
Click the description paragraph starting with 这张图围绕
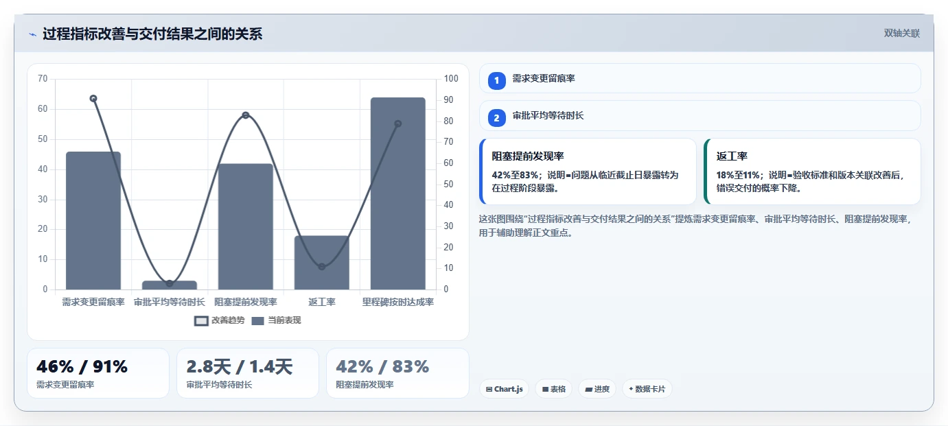tap(696, 226)
